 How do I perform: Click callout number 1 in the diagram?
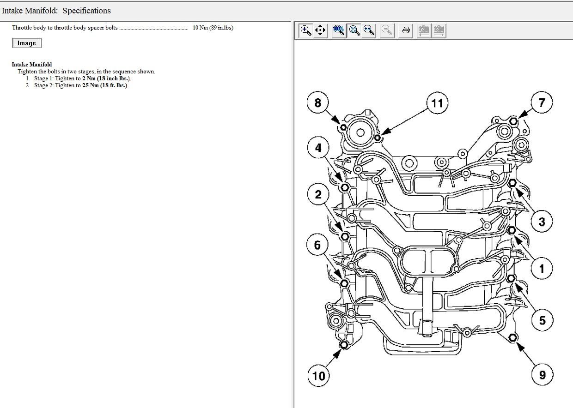542,268
